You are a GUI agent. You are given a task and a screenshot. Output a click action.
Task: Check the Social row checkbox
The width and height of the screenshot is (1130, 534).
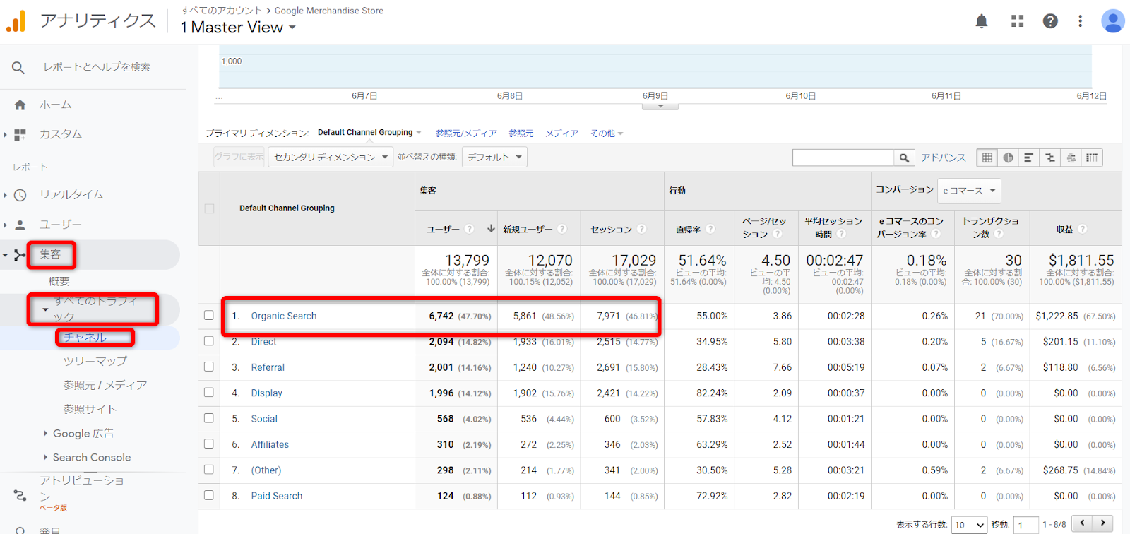point(209,418)
